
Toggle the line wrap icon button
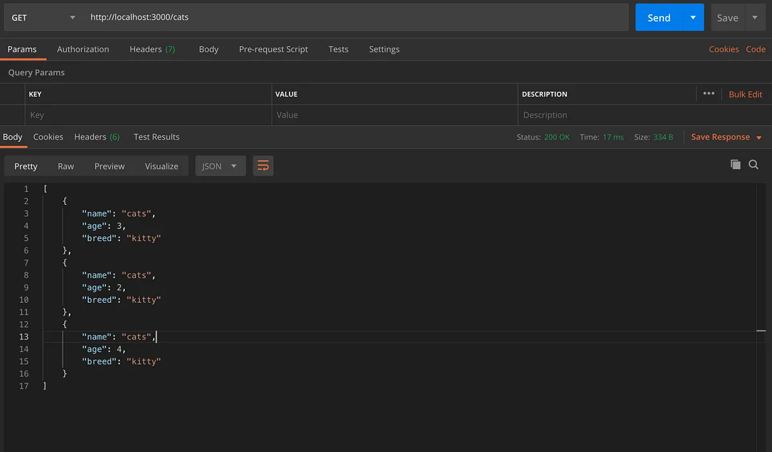coord(263,166)
